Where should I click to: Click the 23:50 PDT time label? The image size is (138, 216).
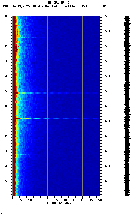[x=4, y=181]
